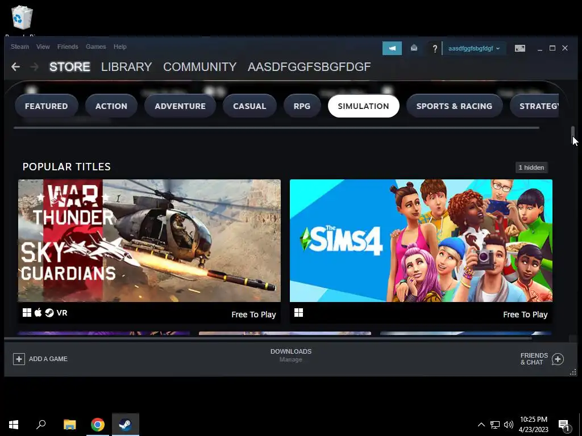Open the View menu
This screenshot has height=436, width=582.
[x=43, y=47]
